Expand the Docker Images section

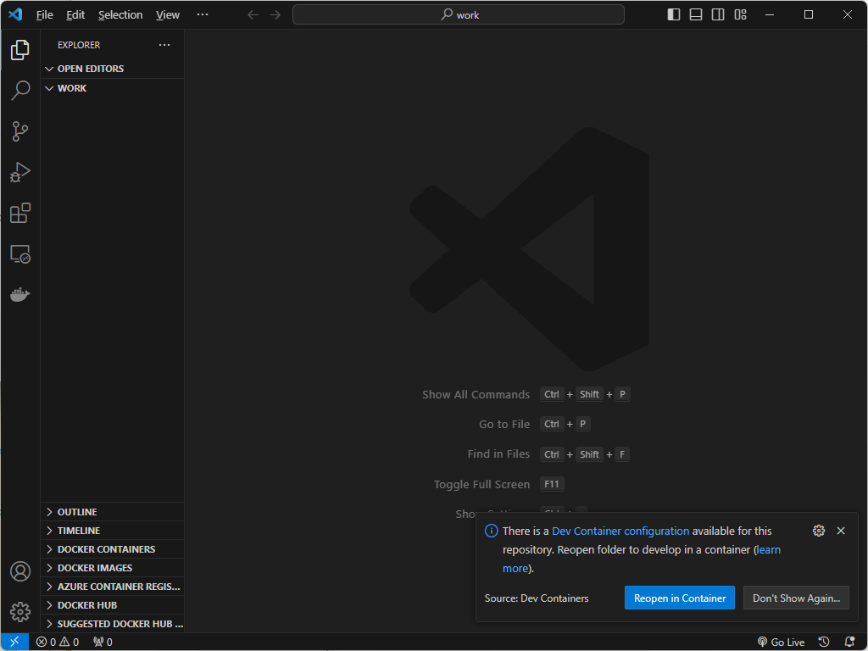pyautogui.click(x=113, y=568)
